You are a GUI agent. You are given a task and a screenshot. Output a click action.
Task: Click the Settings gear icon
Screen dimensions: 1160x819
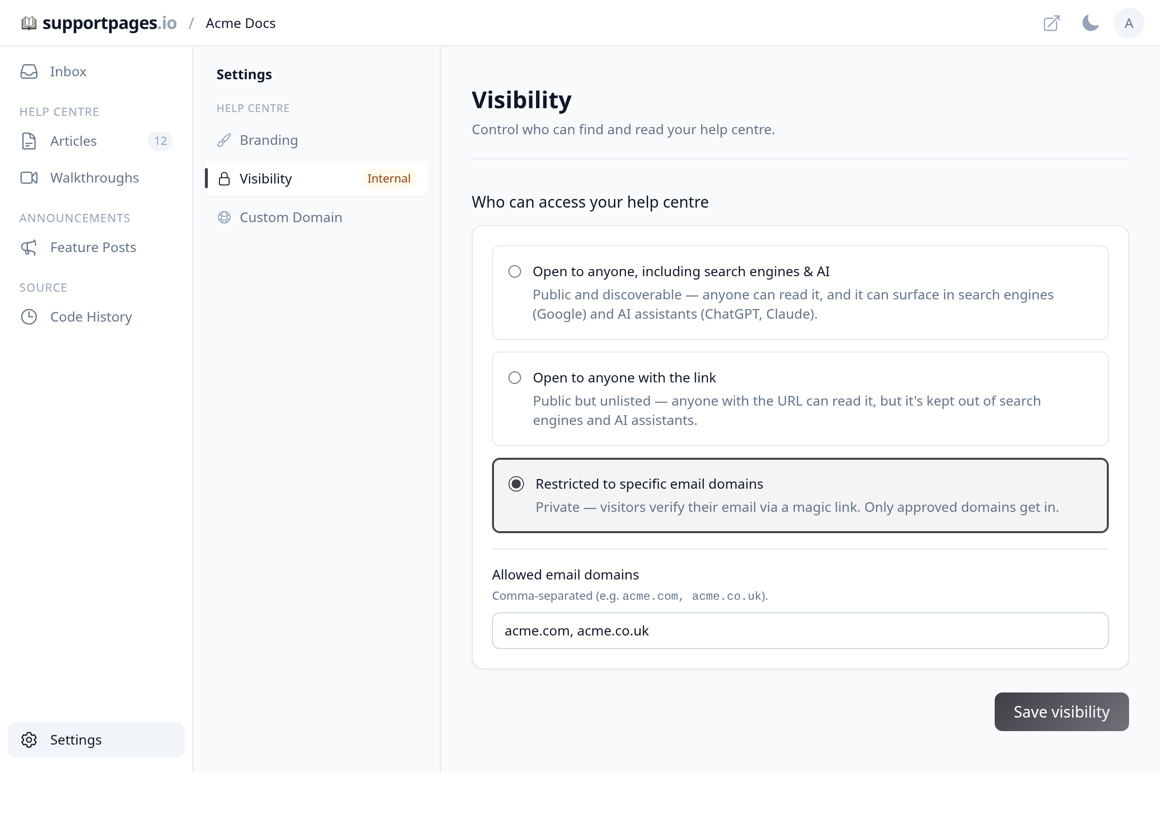click(x=29, y=740)
